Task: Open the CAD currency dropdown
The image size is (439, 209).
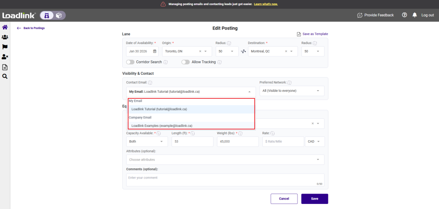Action: tap(314, 141)
